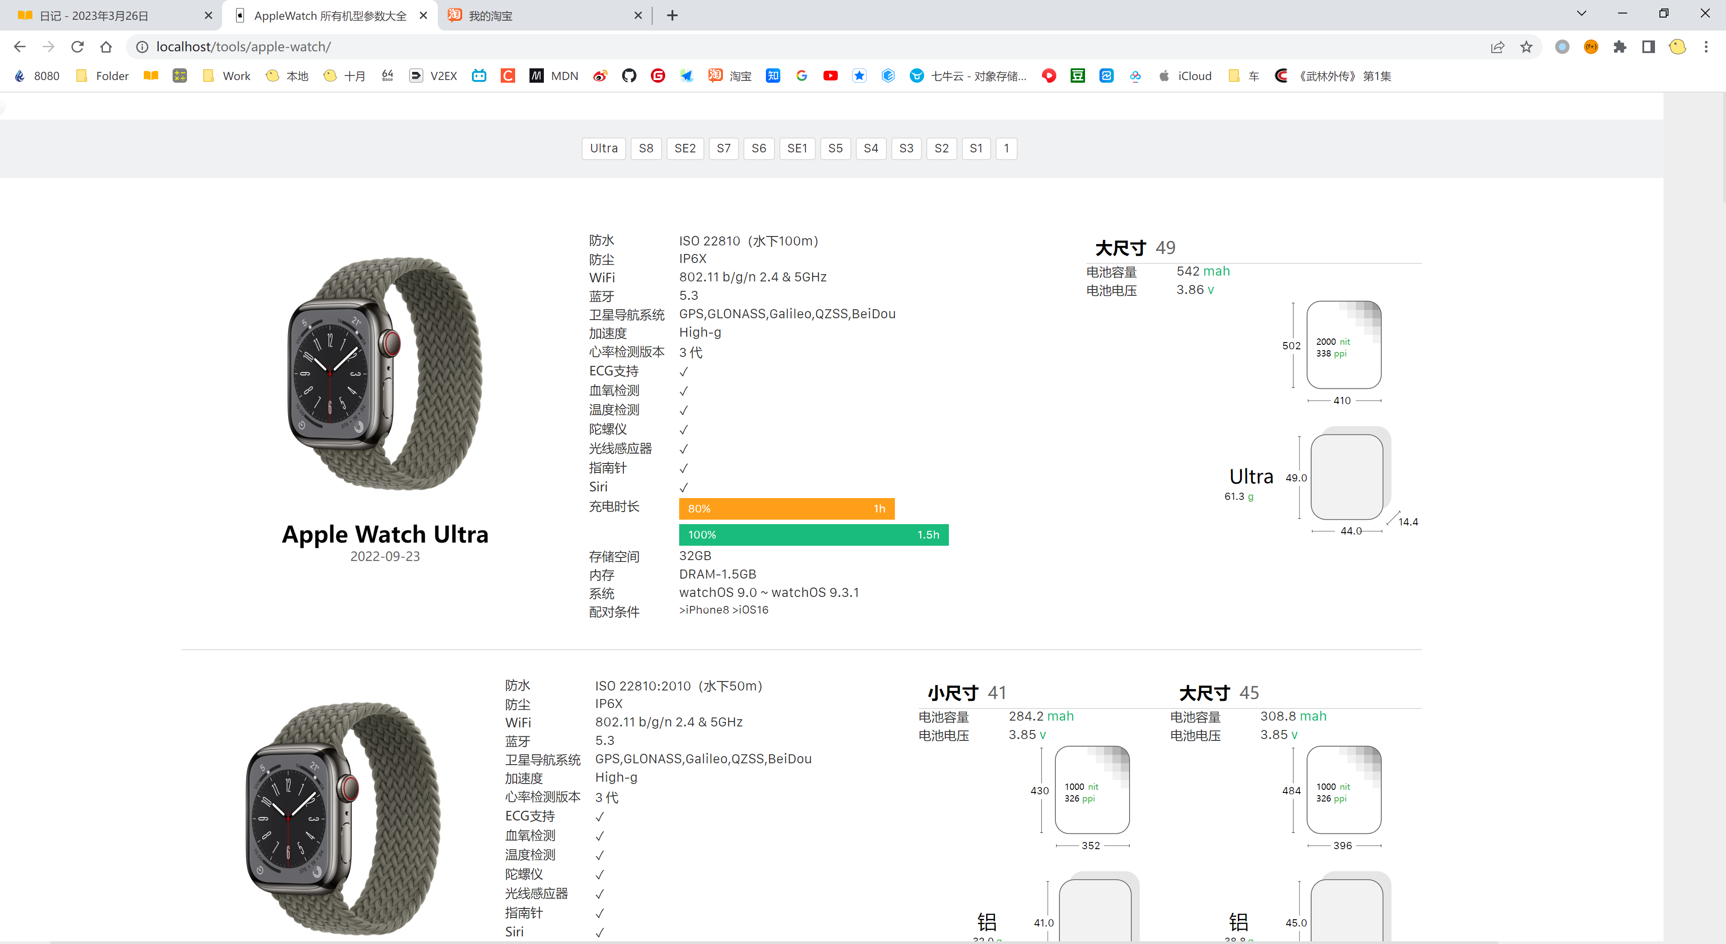Image resolution: width=1726 pixels, height=944 pixels.
Task: Open the V2EX bookmark
Action: pyautogui.click(x=434, y=76)
